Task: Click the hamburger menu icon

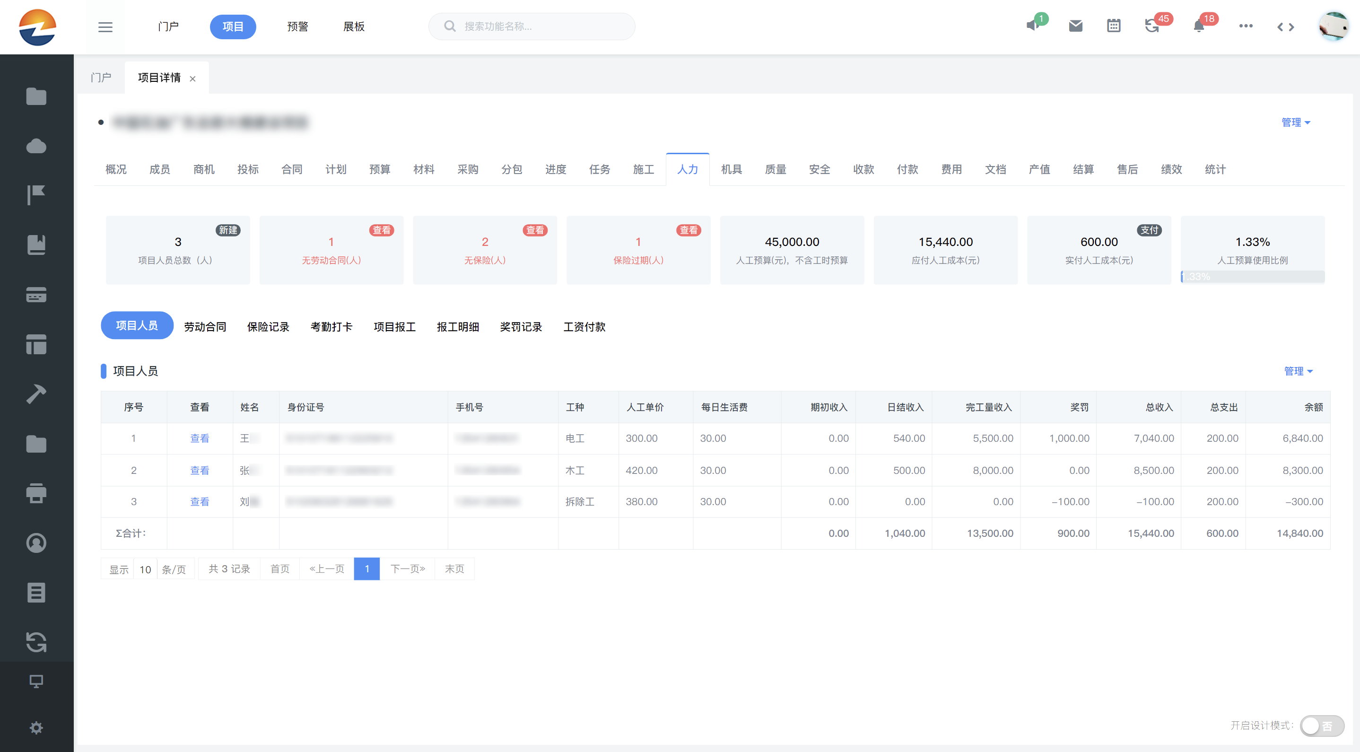Action: [x=105, y=27]
